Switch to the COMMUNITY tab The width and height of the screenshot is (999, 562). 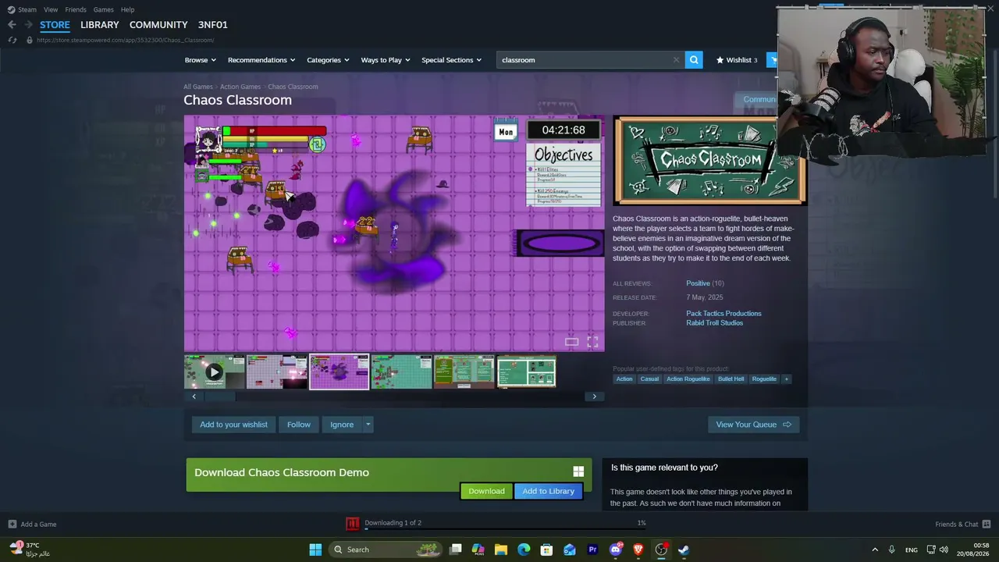coord(158,25)
